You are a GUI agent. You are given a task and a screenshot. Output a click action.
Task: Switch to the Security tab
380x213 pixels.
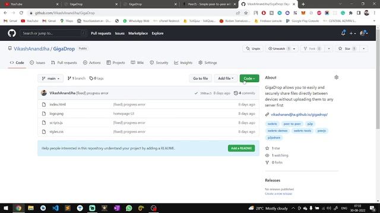coord(159,63)
